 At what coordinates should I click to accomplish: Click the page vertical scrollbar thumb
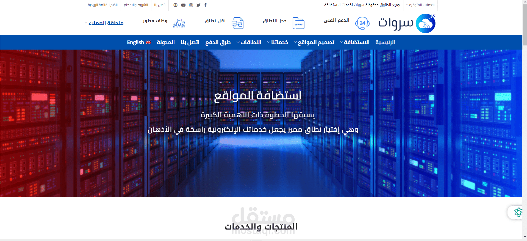[525, 25]
